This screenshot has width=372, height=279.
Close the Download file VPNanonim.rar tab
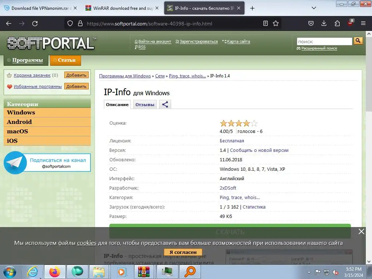point(75,8)
